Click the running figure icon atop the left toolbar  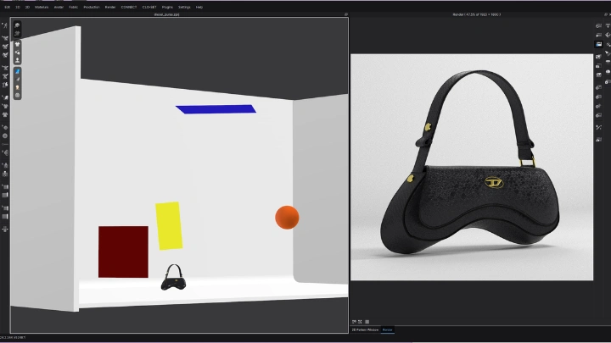[5, 25]
